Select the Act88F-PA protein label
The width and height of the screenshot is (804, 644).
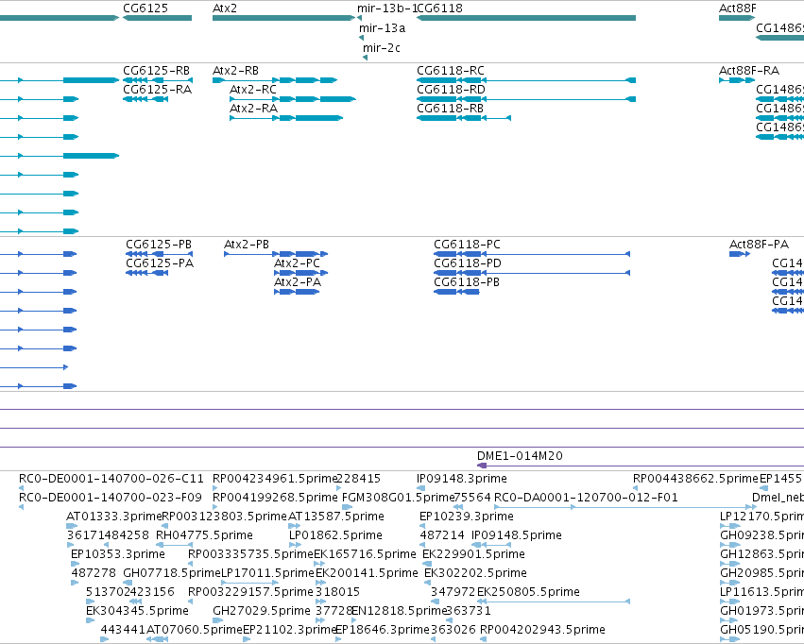pos(759,245)
